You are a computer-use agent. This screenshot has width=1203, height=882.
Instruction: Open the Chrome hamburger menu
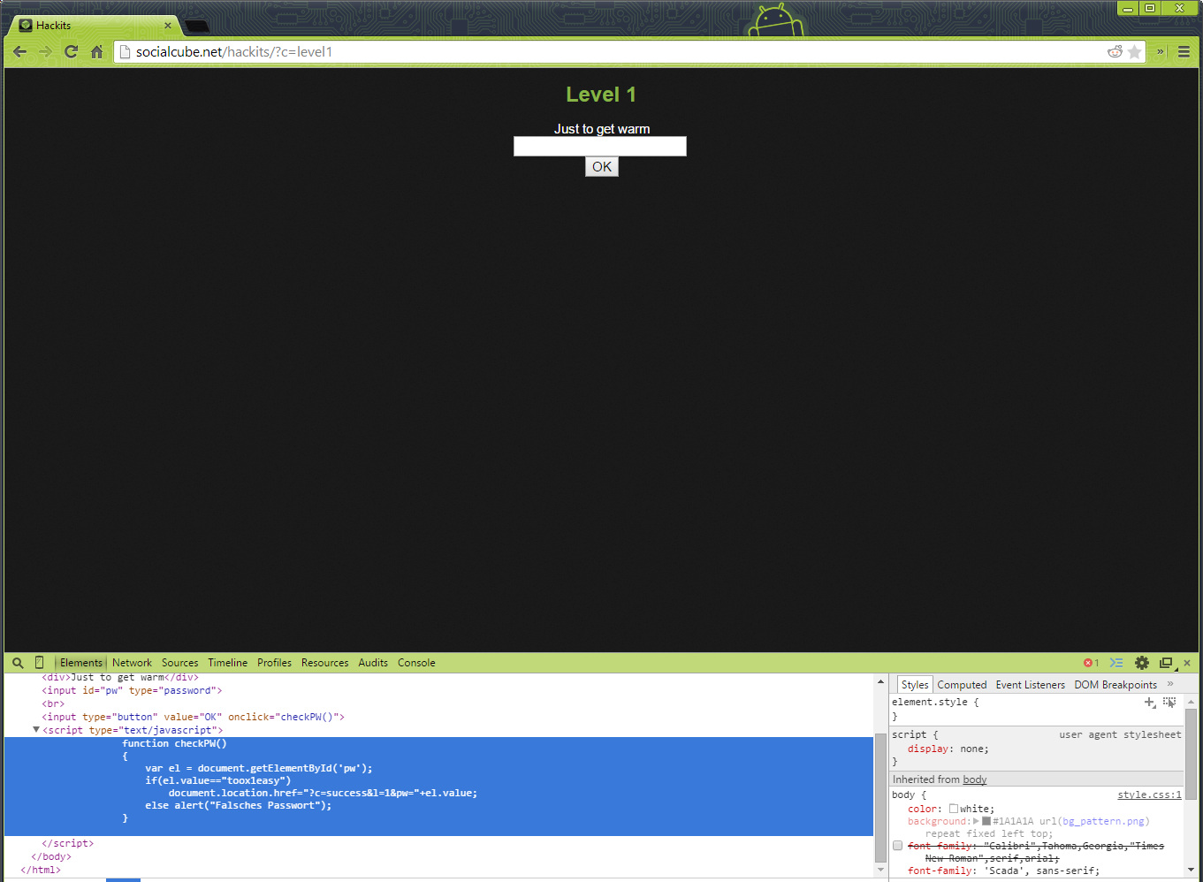coord(1184,52)
